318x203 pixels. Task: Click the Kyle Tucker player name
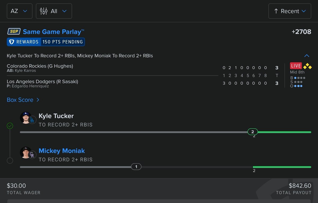[56, 116]
